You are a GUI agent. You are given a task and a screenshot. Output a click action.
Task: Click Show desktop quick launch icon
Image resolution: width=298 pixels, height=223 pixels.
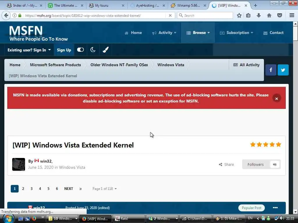click(21, 219)
